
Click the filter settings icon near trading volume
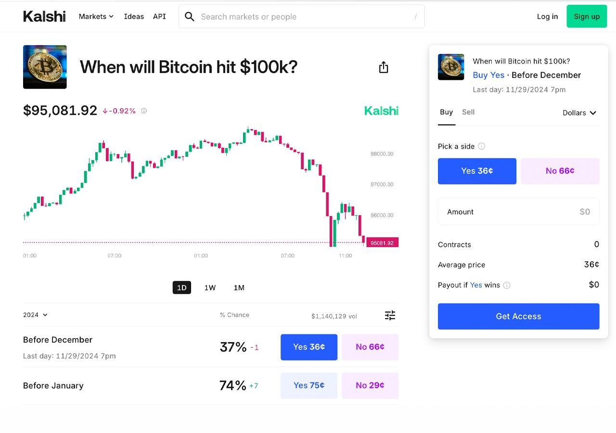390,315
